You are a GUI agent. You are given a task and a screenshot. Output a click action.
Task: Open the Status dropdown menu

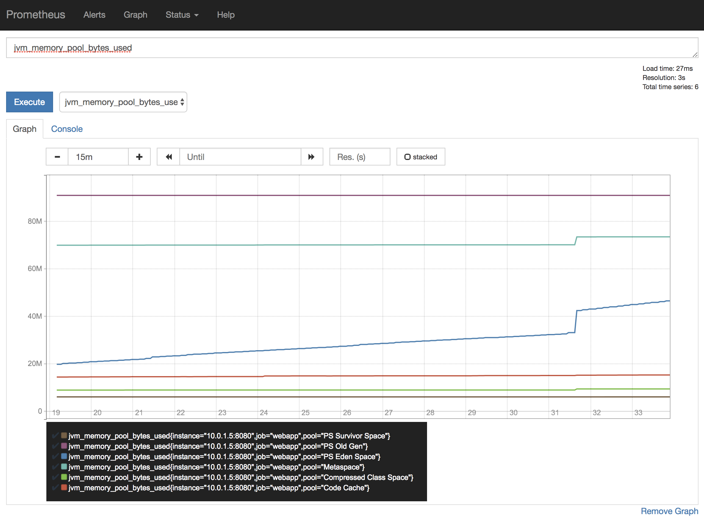coord(182,15)
